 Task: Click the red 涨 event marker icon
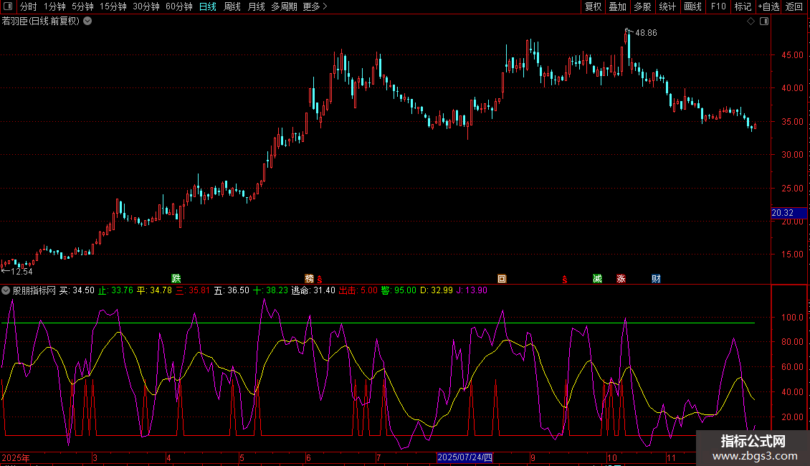621,278
